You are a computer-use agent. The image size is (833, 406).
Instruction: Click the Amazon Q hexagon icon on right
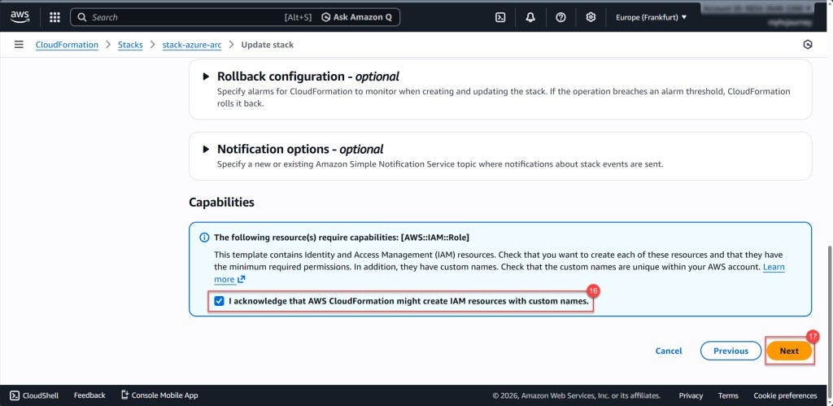click(807, 45)
